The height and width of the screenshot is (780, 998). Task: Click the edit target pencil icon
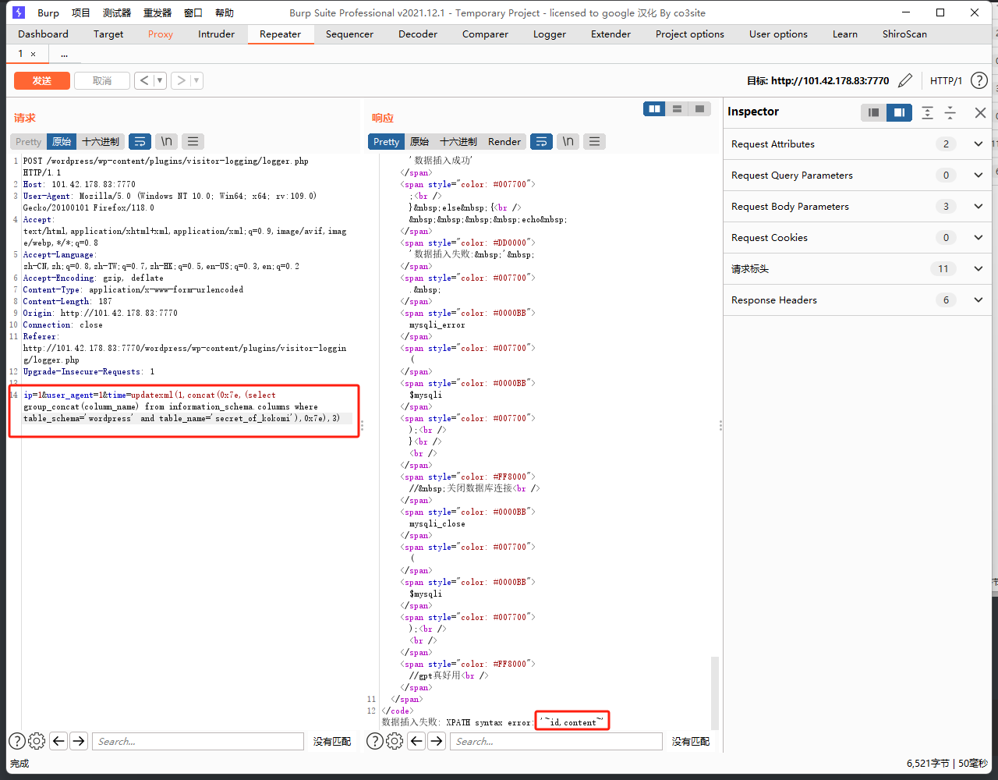click(905, 80)
